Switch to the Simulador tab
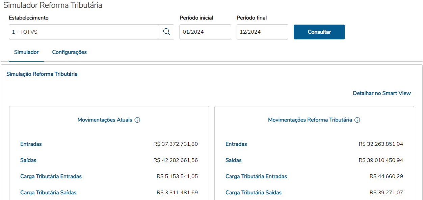Screen dimensions: 423x200 26,52
